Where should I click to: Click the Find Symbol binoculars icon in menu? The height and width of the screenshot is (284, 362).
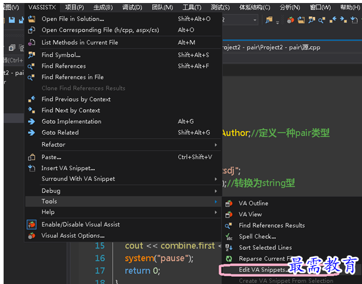[x=32, y=55]
